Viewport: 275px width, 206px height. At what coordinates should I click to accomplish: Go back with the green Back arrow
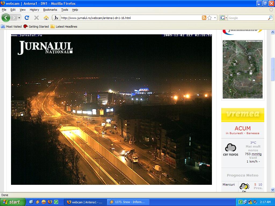click(6, 18)
